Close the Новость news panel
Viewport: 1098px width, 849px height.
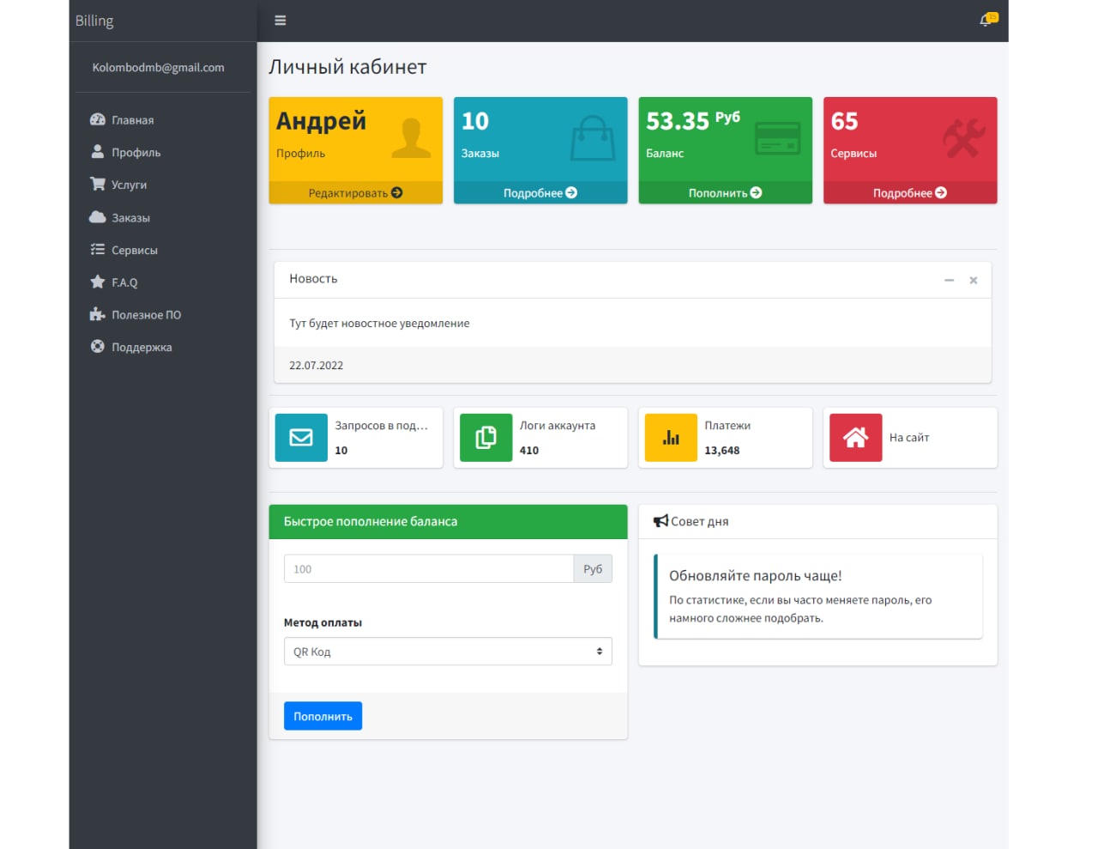coord(974,281)
